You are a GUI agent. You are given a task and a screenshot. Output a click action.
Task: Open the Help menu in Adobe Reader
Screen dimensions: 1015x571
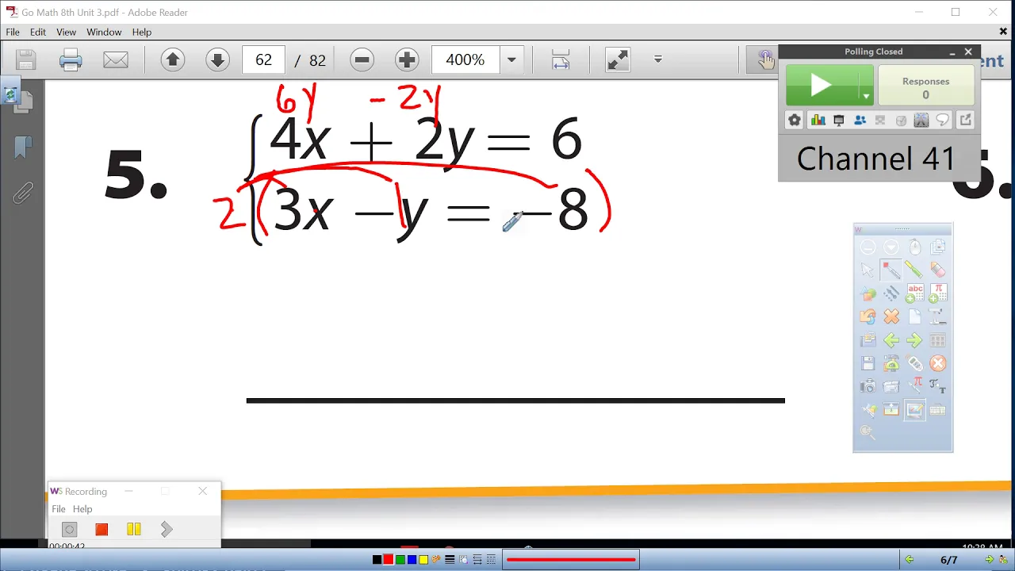tap(142, 32)
